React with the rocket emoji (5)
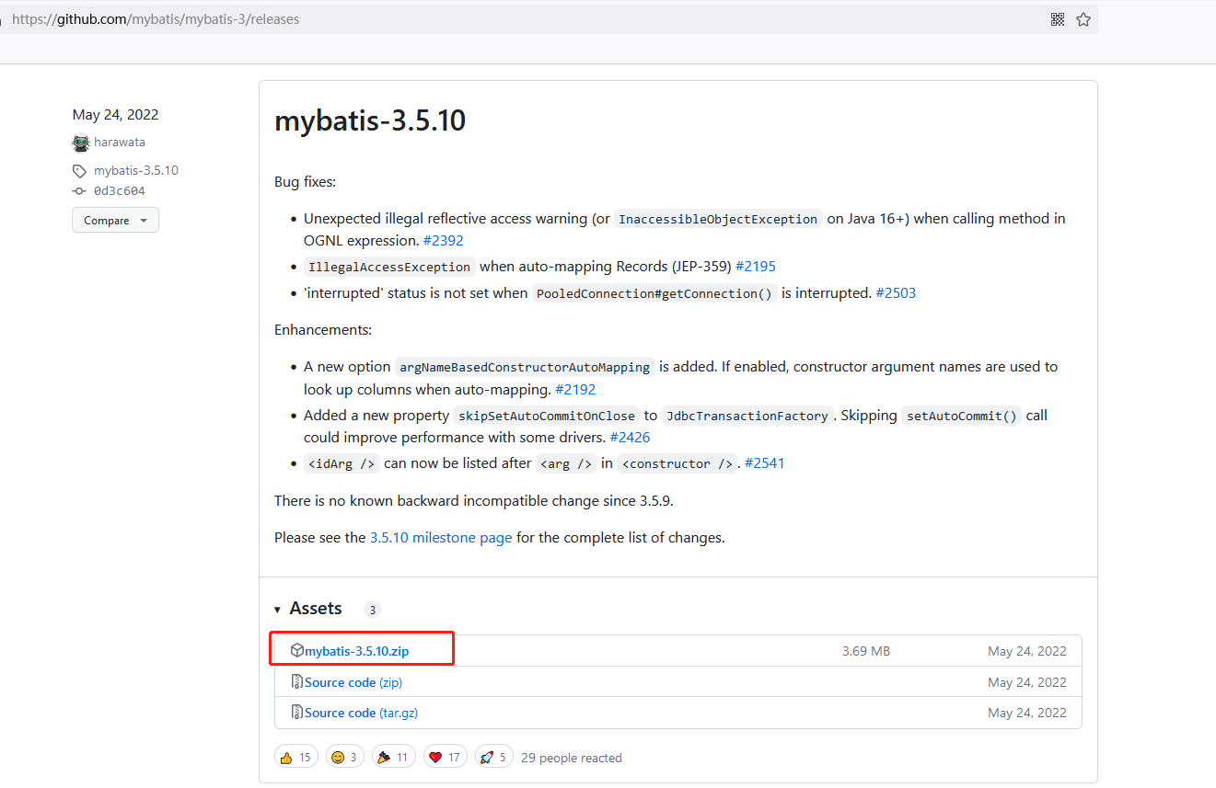 pos(494,757)
